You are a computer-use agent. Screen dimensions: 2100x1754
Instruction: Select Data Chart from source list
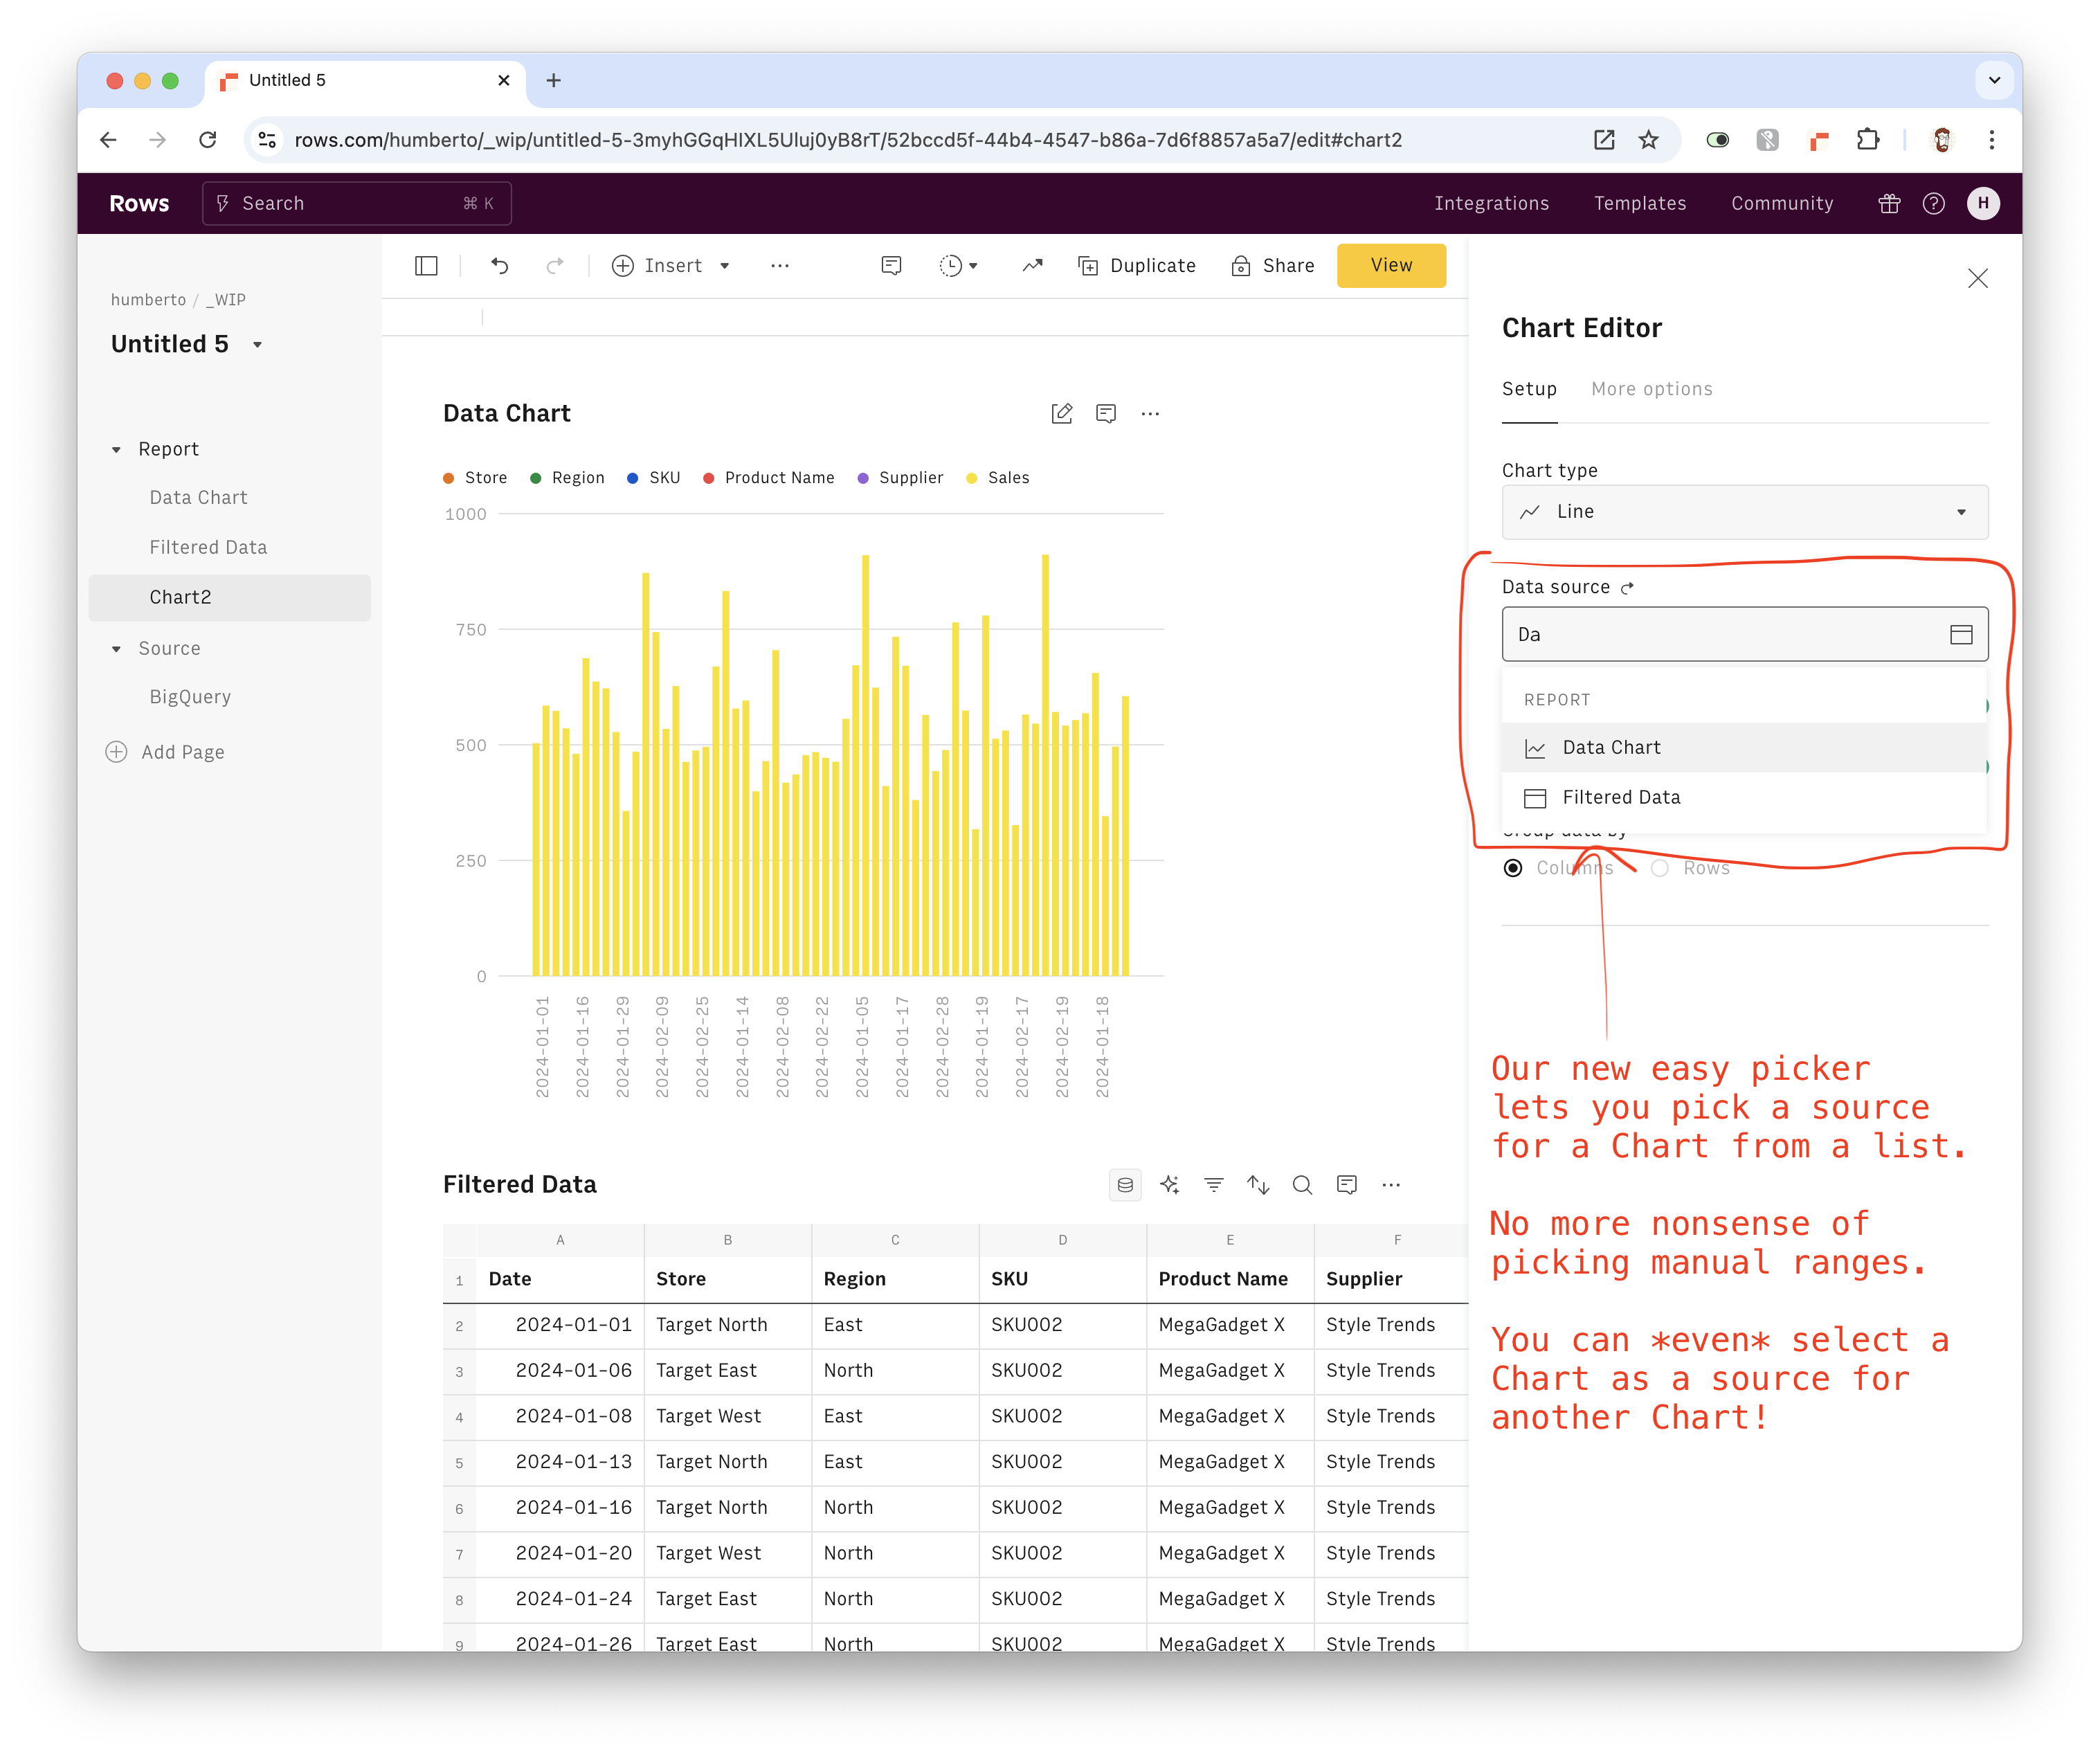pyautogui.click(x=1744, y=747)
